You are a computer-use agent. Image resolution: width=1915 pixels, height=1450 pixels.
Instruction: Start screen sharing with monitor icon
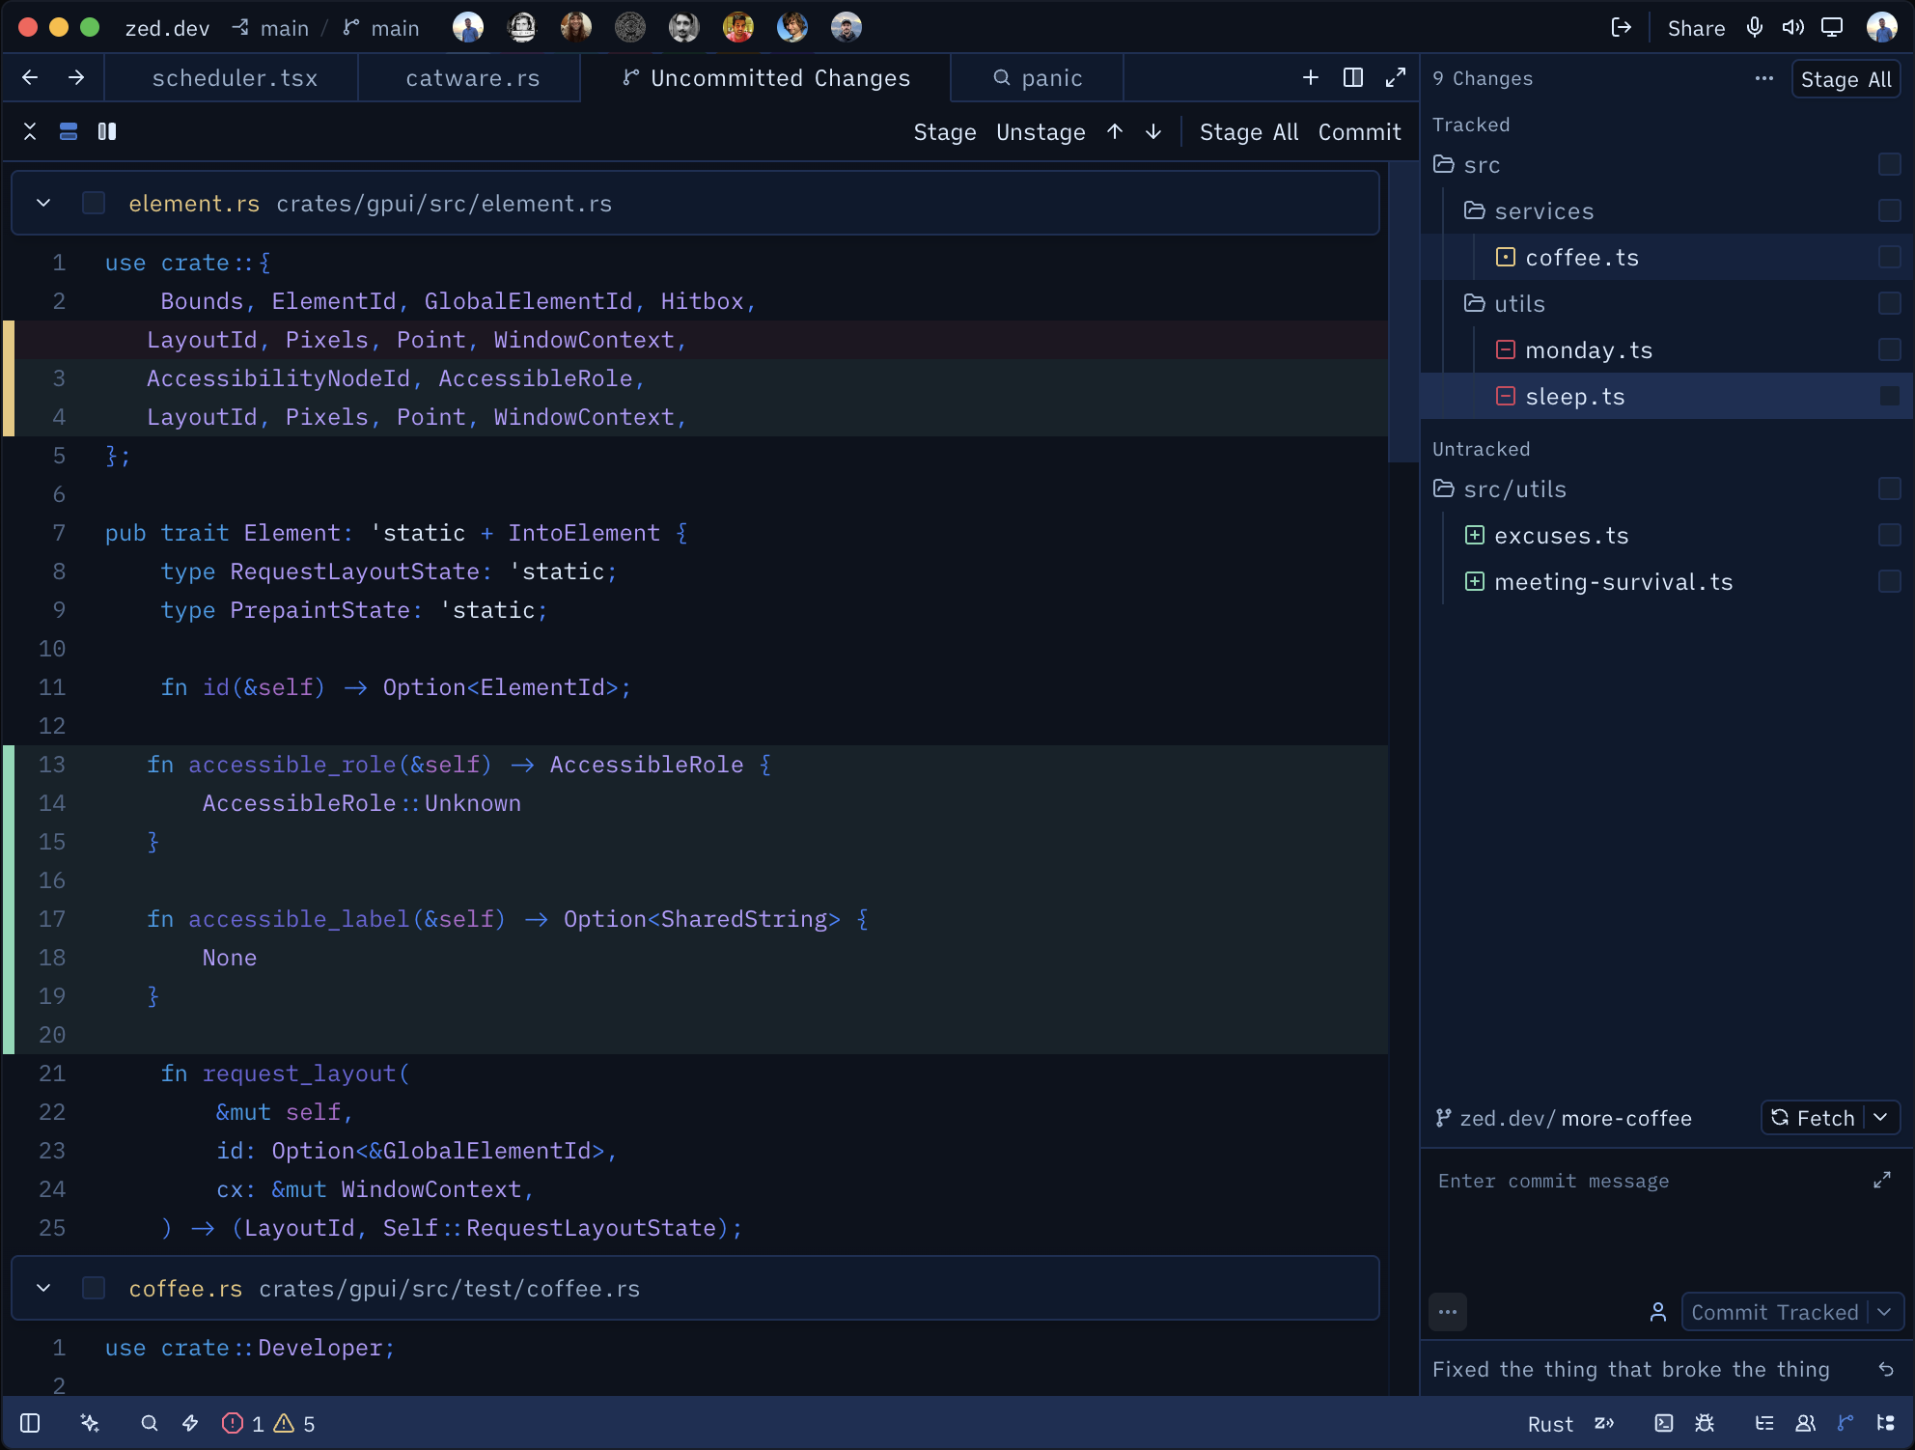coord(1832,28)
